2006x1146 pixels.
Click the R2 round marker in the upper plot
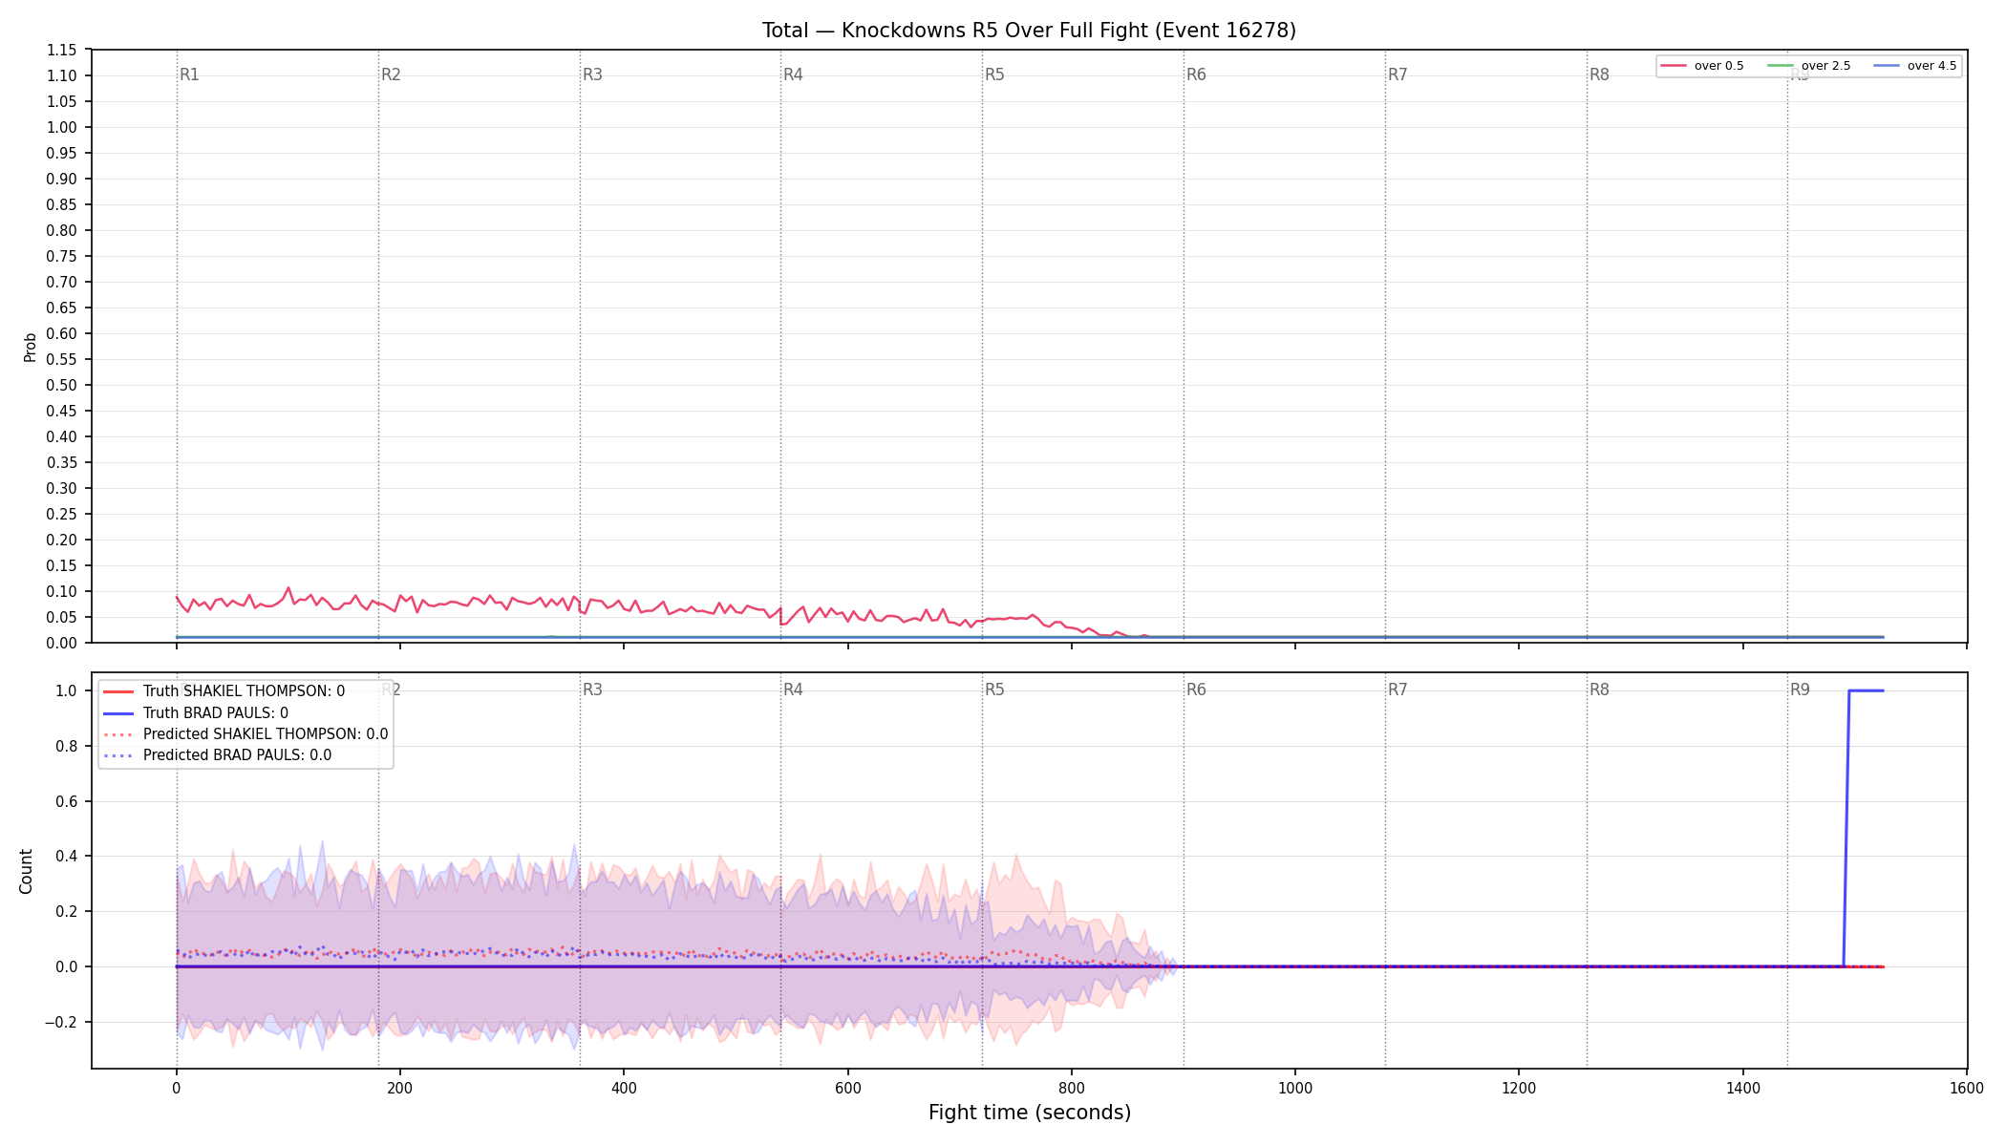(x=391, y=74)
